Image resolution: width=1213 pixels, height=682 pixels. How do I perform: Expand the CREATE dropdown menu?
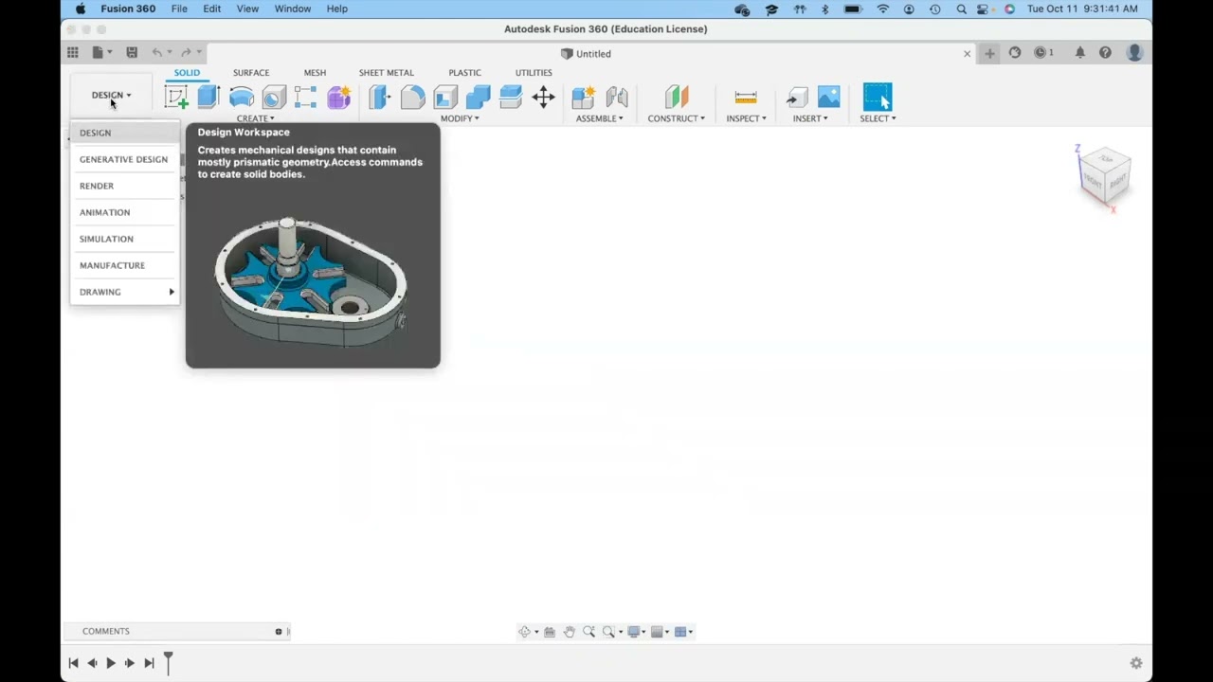click(x=255, y=118)
